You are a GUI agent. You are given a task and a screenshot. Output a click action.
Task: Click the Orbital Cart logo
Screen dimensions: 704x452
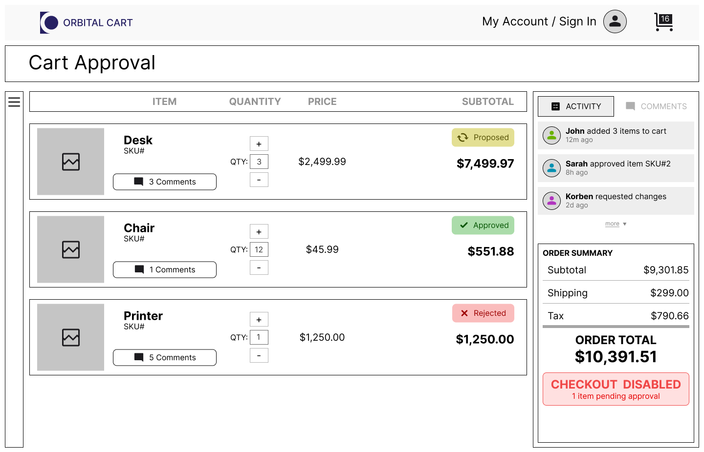click(x=87, y=22)
